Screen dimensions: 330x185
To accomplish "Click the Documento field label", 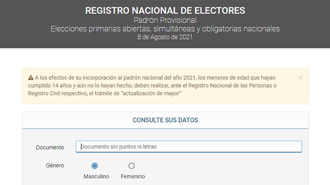I will (x=50, y=147).
